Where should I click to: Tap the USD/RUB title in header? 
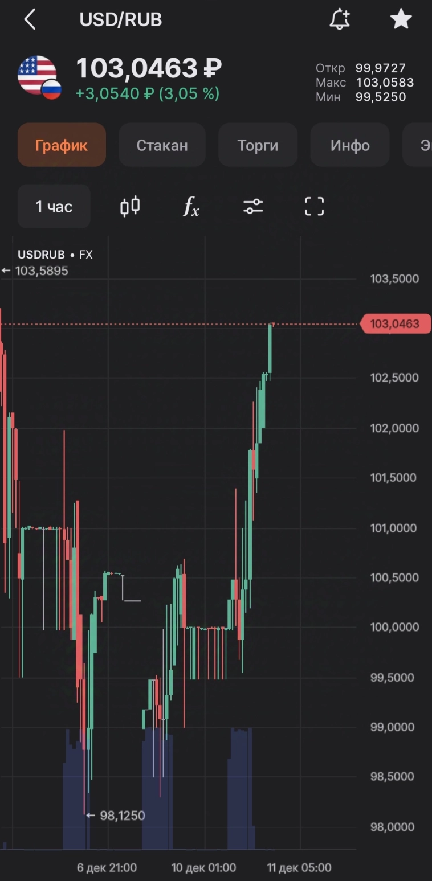point(121,20)
